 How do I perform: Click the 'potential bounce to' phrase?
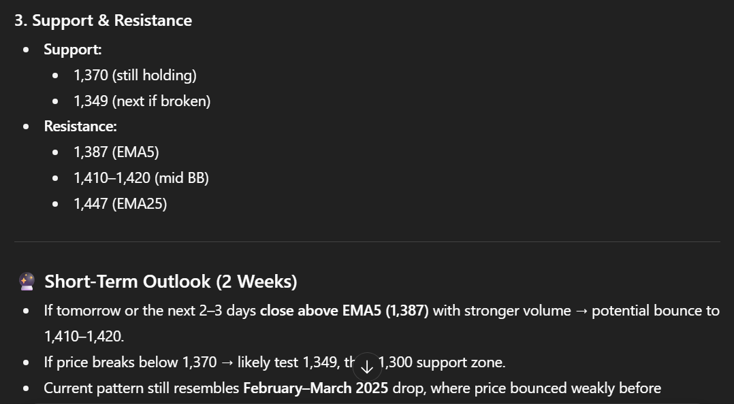pos(655,311)
